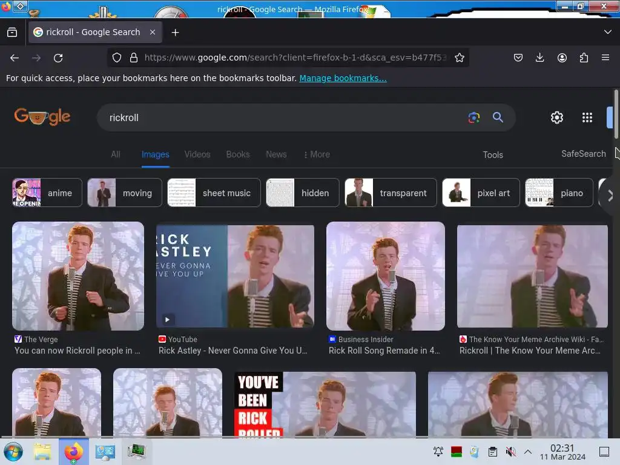Click the Manage bookmarks link
Image resolution: width=620 pixels, height=465 pixels.
(x=343, y=78)
